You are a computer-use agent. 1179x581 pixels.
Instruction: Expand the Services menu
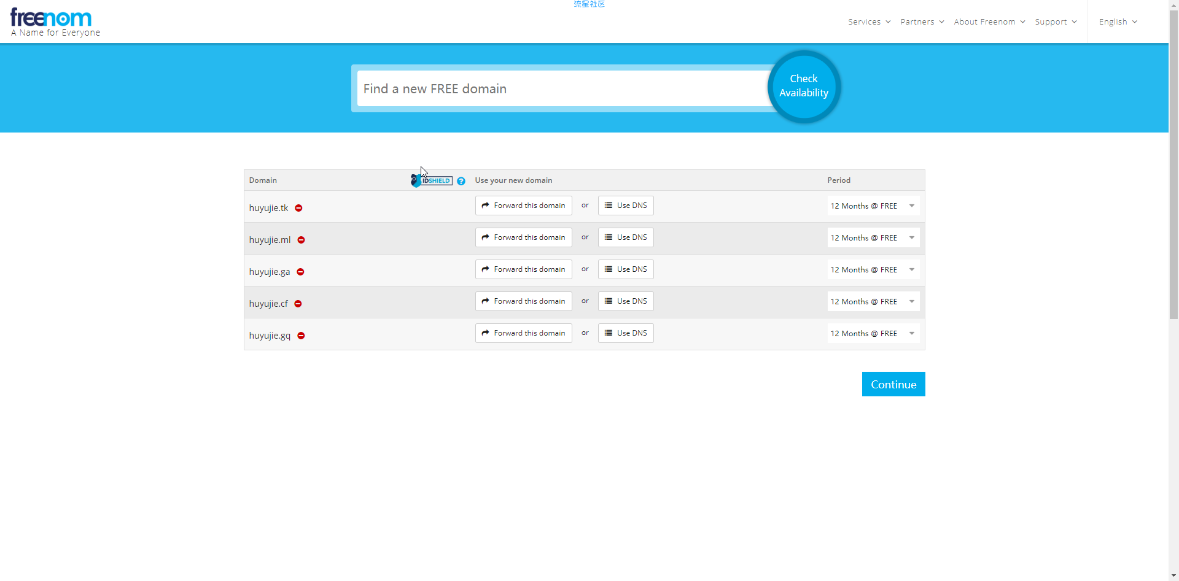coord(869,22)
